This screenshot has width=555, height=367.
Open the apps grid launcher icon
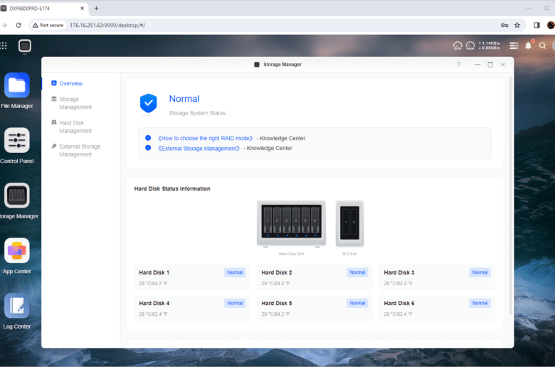(4, 46)
